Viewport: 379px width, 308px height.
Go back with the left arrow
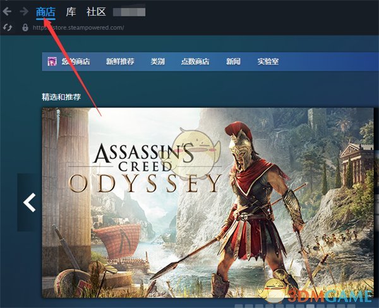click(x=7, y=11)
